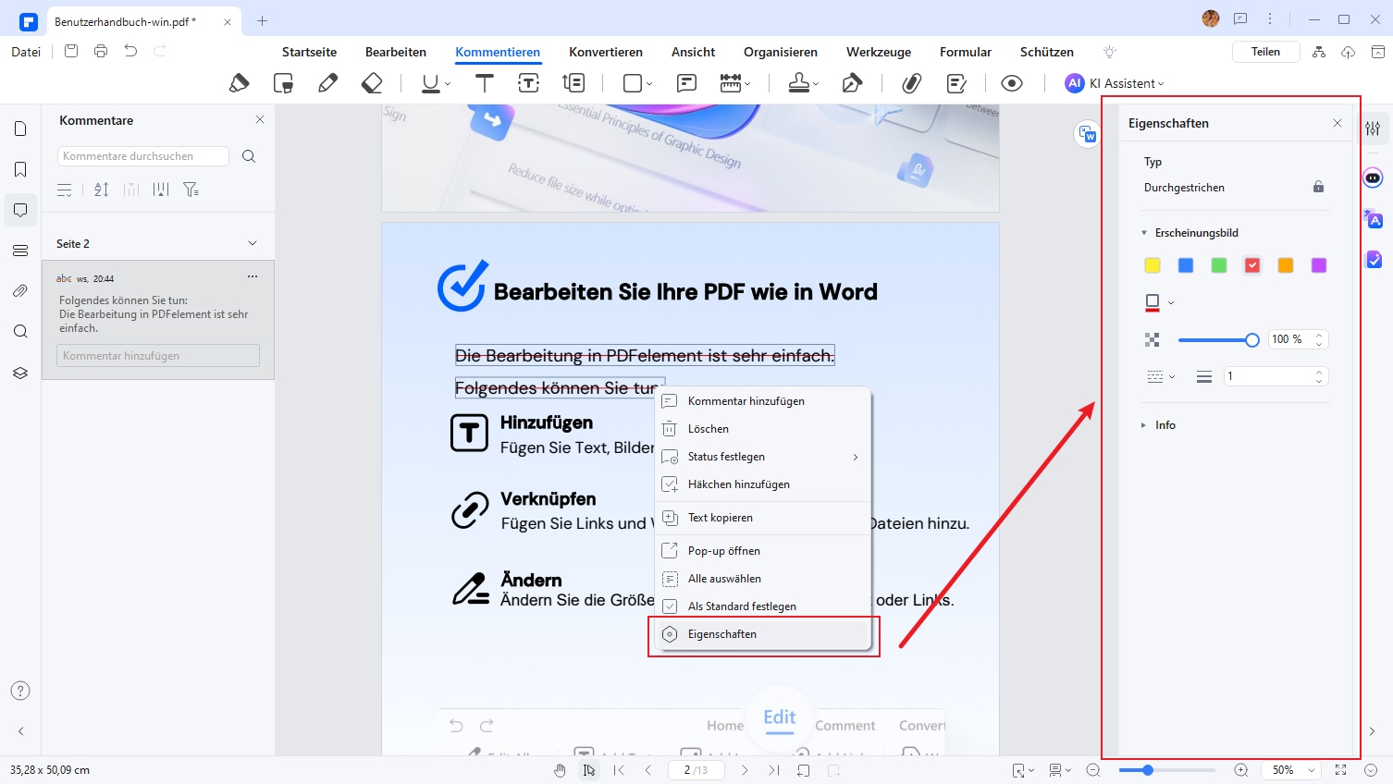This screenshot has height=784, width=1393.
Task: Click the Kommentare durchsuchen search field
Action: coord(143,156)
